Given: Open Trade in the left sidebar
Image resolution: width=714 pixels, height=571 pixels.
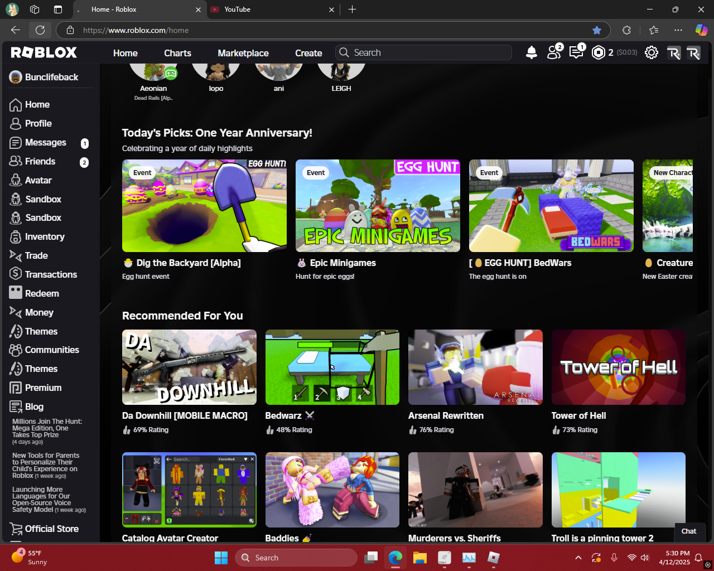Looking at the screenshot, I should pos(36,255).
